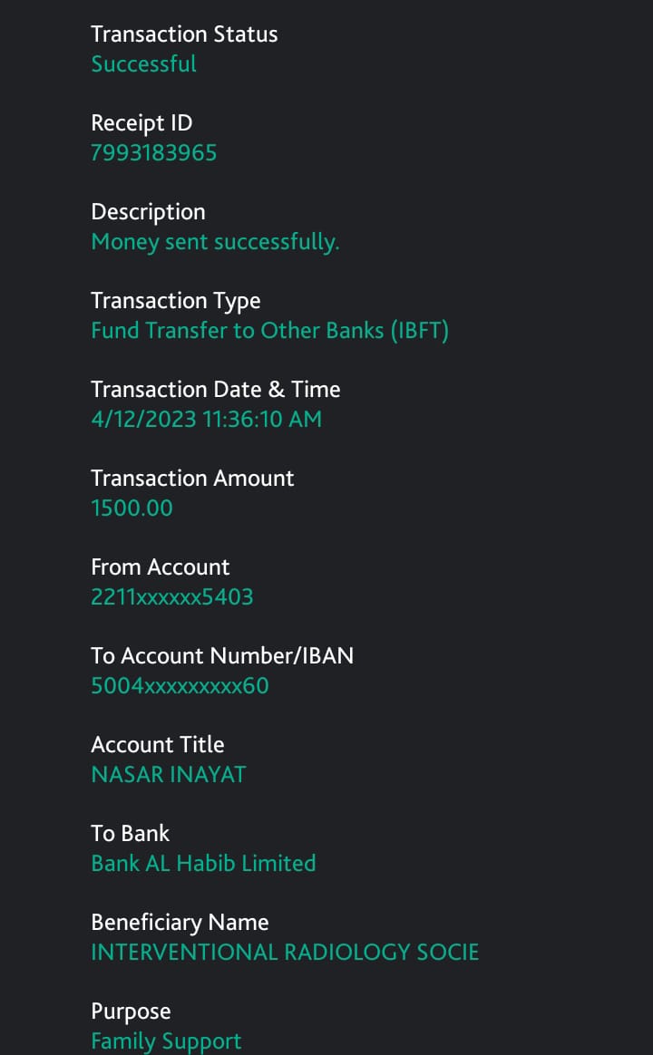This screenshot has width=653, height=1055.
Task: Tap the Bank AL Habib Limited text
Action: point(203,864)
